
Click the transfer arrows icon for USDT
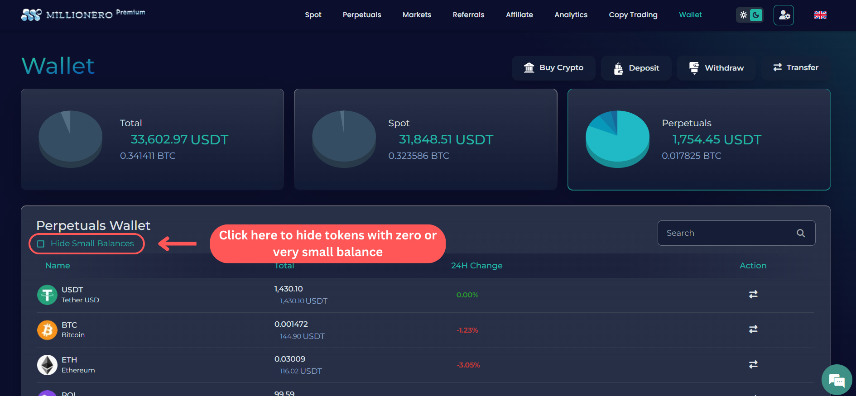click(x=753, y=294)
